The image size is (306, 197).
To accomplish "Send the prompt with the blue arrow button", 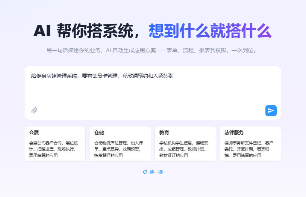I will pyautogui.click(x=271, y=111).
